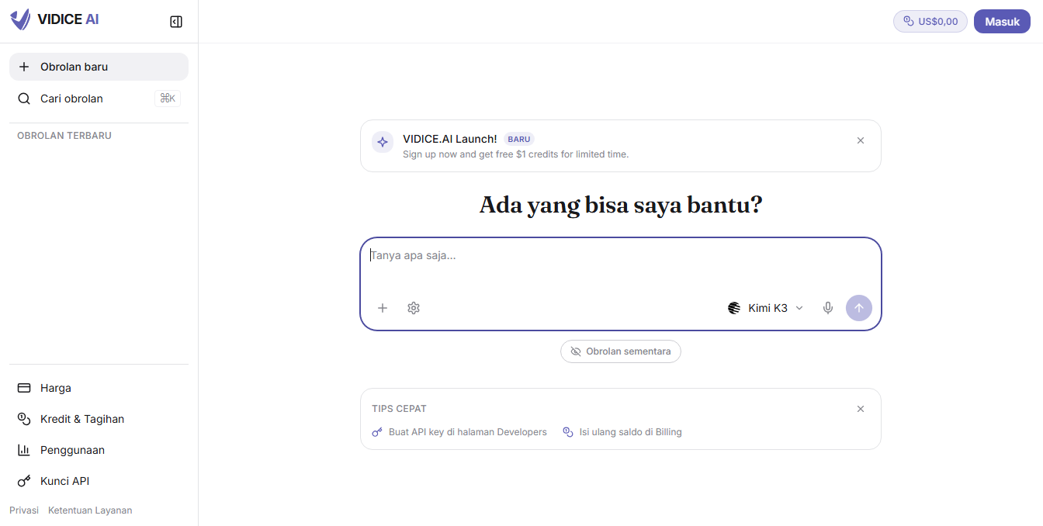Open the Ketentuan Layanan link
This screenshot has height=526, width=1043.
point(90,510)
